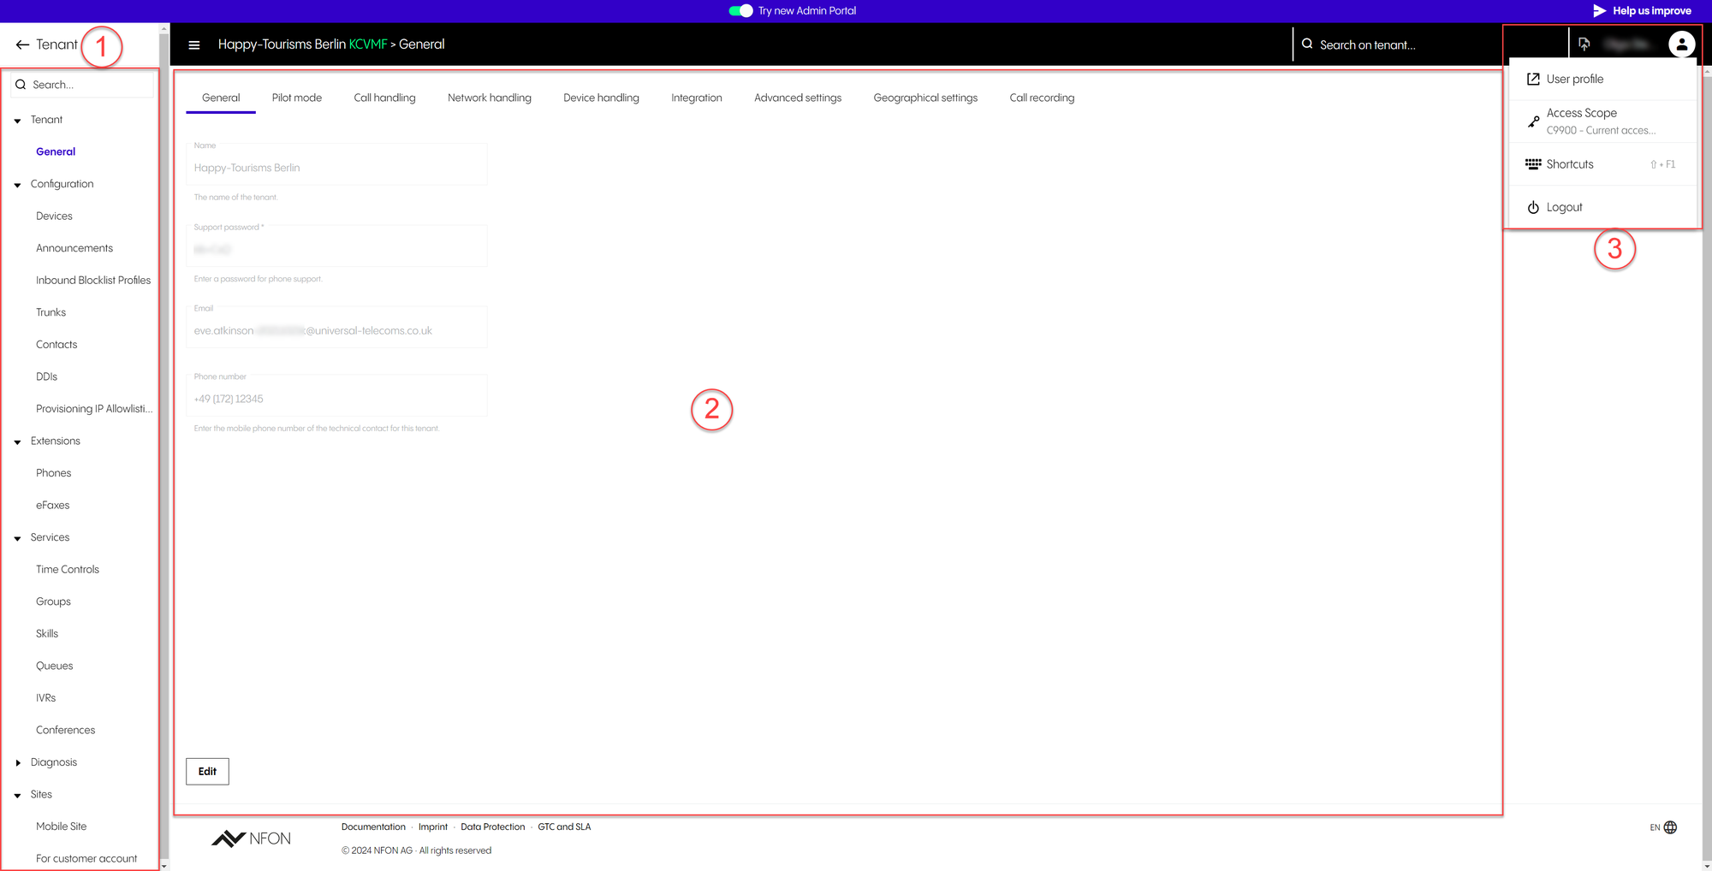Click the language globe icon
This screenshot has width=1712, height=871.
1670,827
